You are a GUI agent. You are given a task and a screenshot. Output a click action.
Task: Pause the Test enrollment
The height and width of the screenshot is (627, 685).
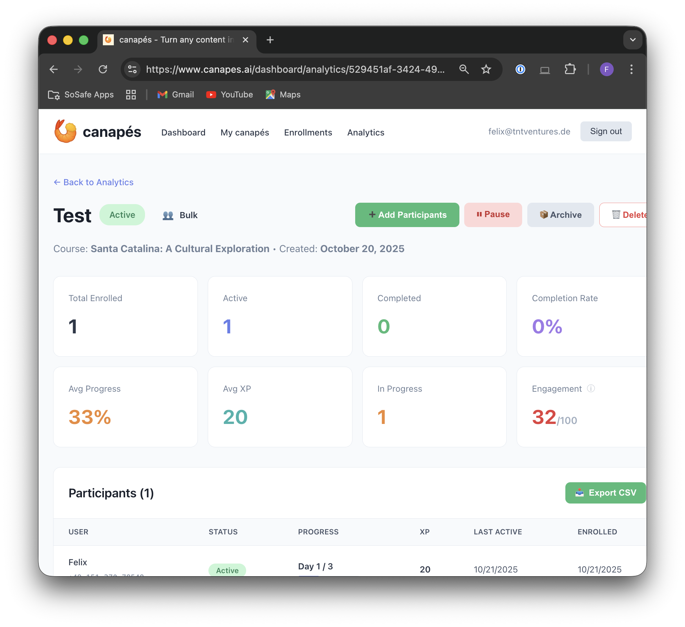tap(493, 215)
